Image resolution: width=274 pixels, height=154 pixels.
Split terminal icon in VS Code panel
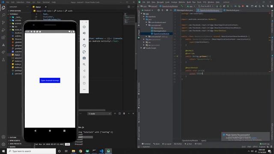click(x=120, y=114)
